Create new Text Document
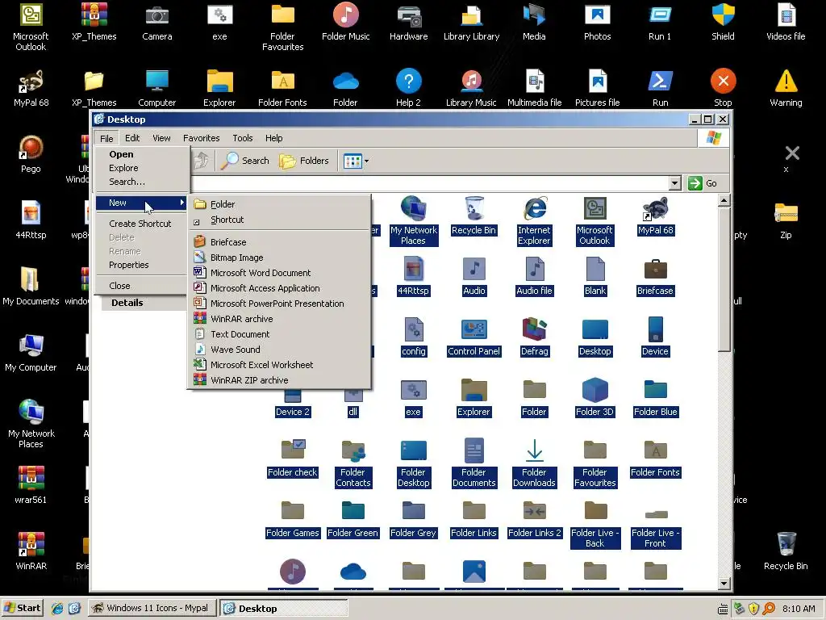Screen dimensions: 826x620 tap(279, 333)
